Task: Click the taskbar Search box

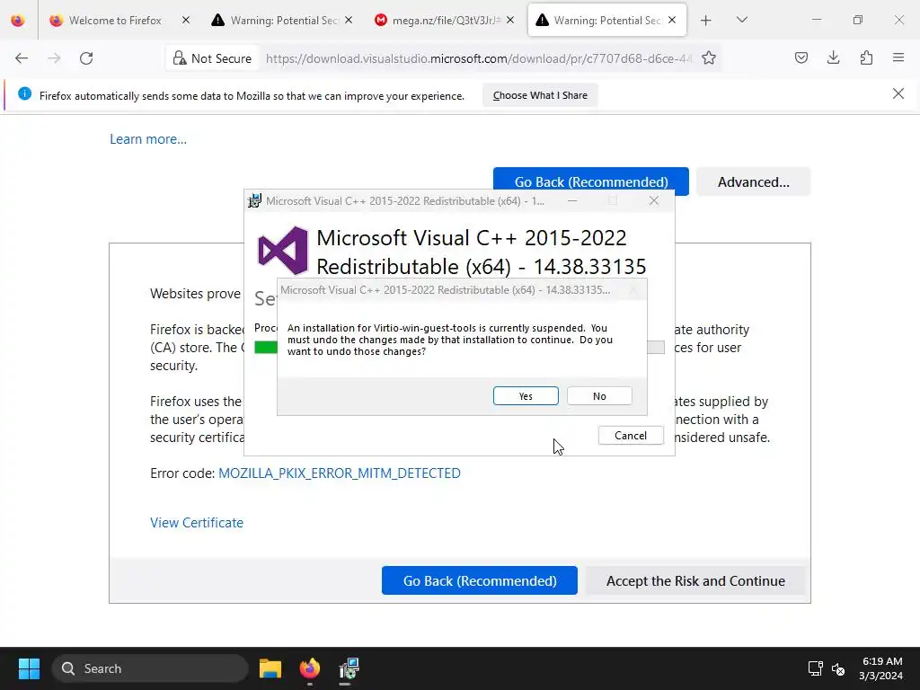Action: pos(150,668)
